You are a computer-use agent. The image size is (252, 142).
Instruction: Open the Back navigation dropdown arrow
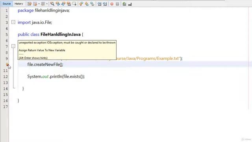click(x=39, y=4)
